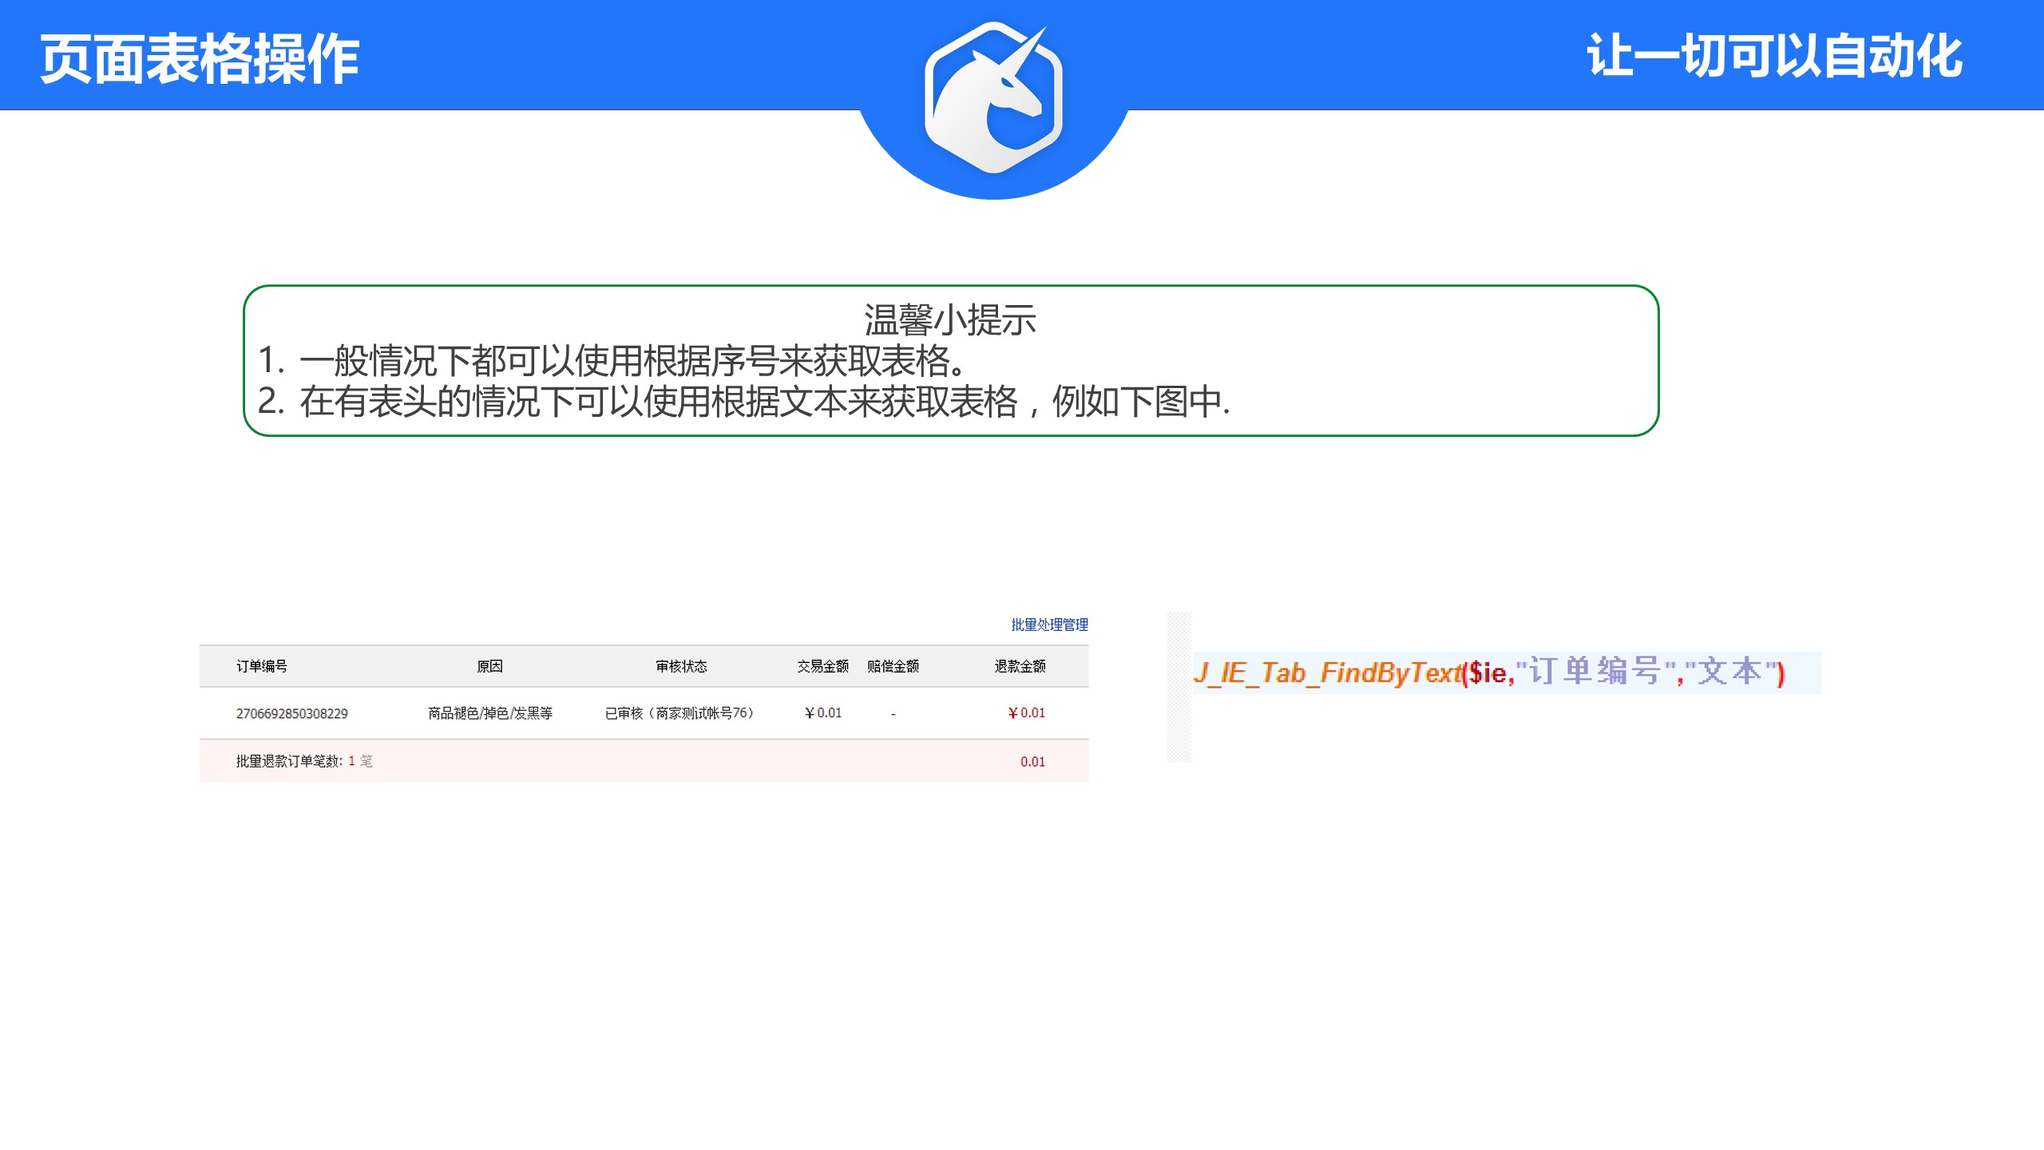The height and width of the screenshot is (1150, 2044).
Task: Click the 页面表格操作 slide title
Action: [x=200, y=59]
